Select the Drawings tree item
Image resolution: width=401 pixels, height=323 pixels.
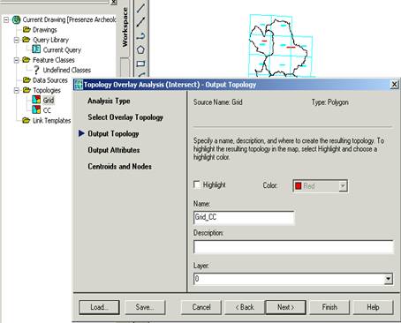click(x=45, y=30)
